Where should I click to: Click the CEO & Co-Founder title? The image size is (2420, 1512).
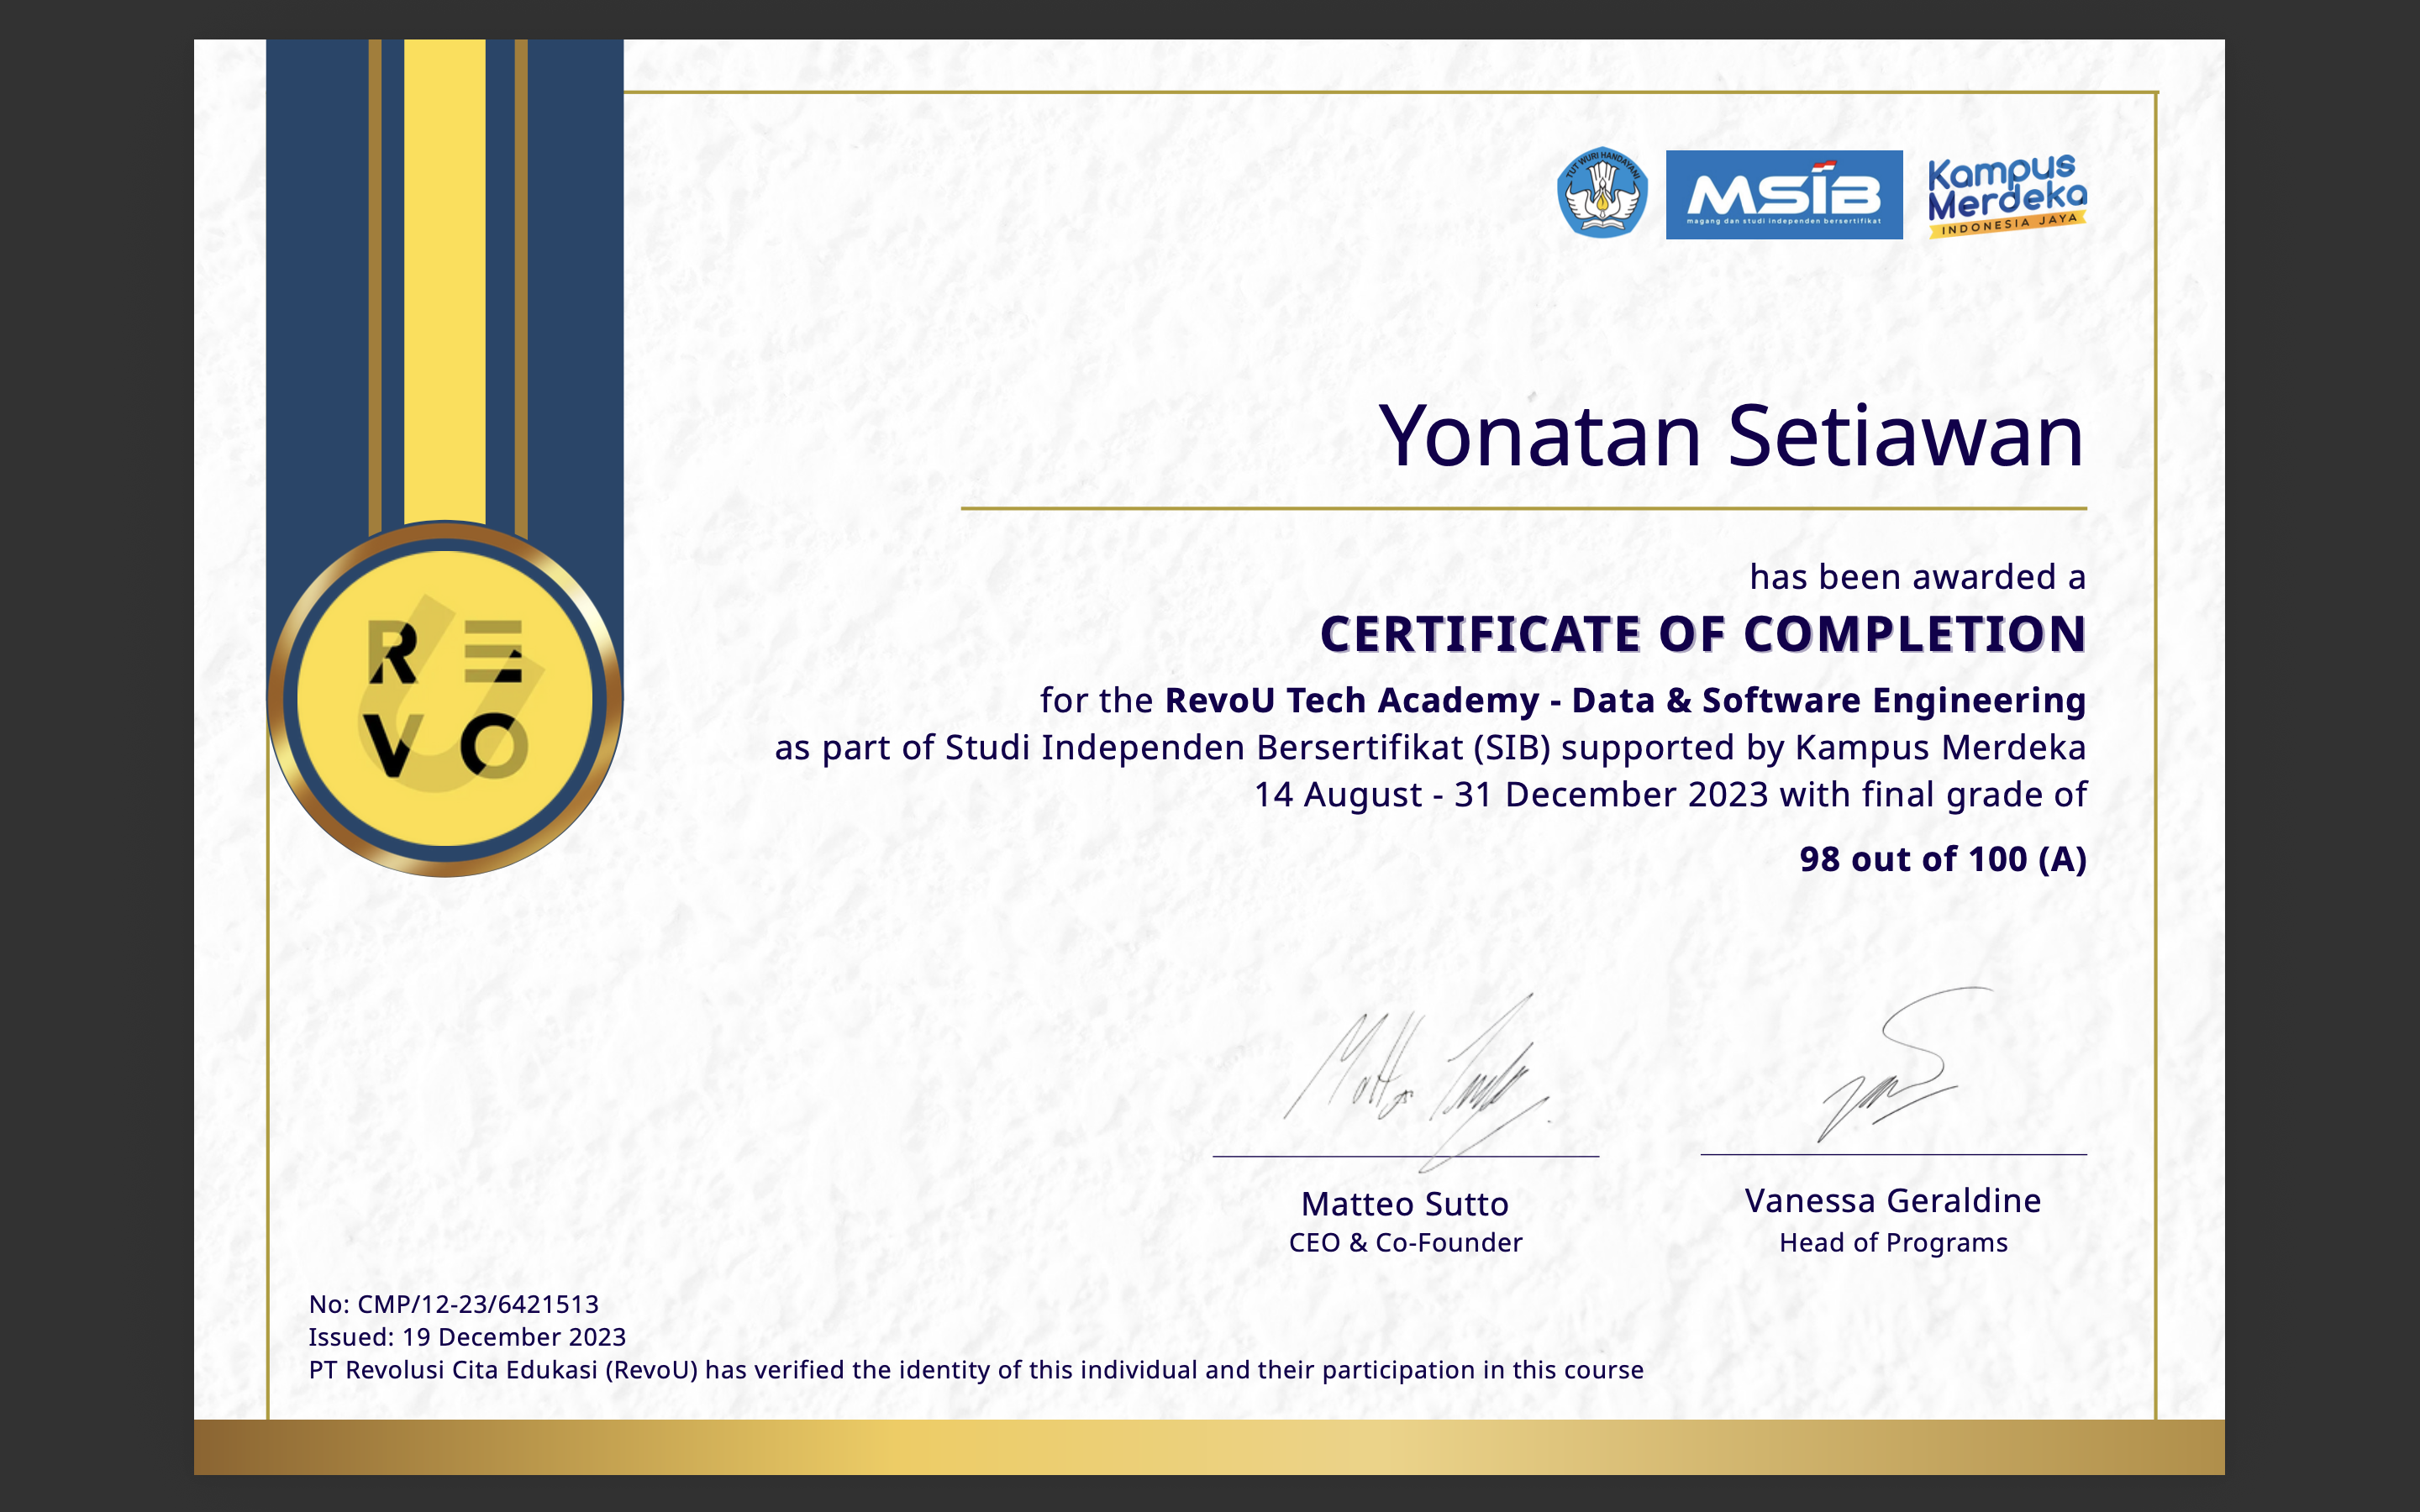(x=1405, y=1243)
